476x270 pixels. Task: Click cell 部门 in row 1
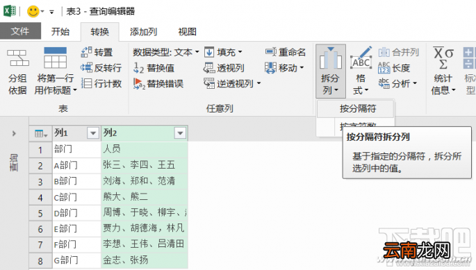click(x=76, y=149)
